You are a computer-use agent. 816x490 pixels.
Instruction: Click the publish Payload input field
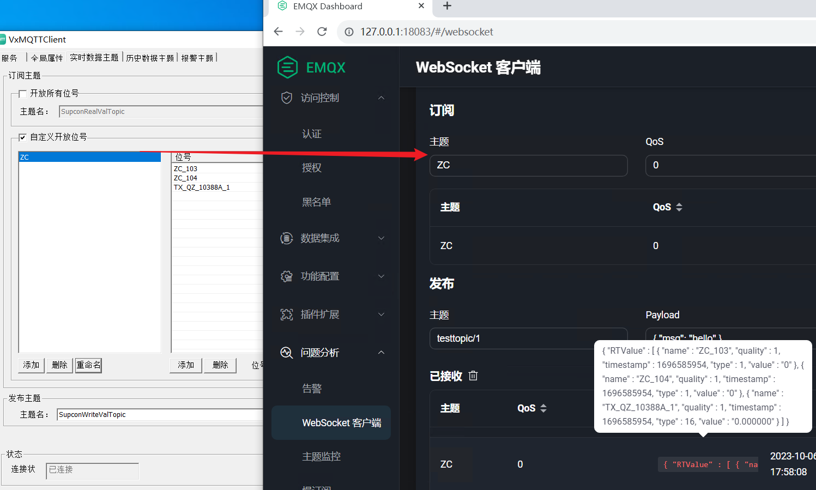point(730,335)
